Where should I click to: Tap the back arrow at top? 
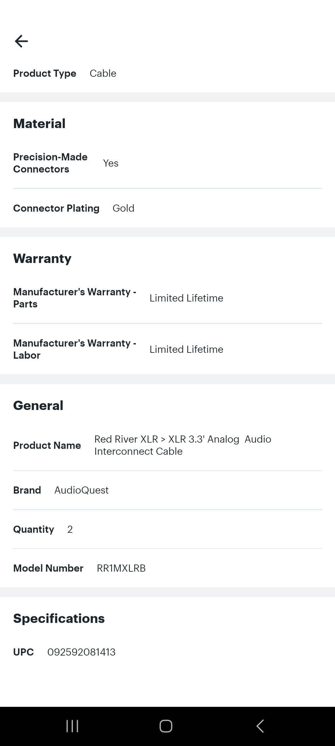click(x=21, y=41)
